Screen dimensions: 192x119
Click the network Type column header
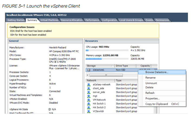[x=126, y=80]
